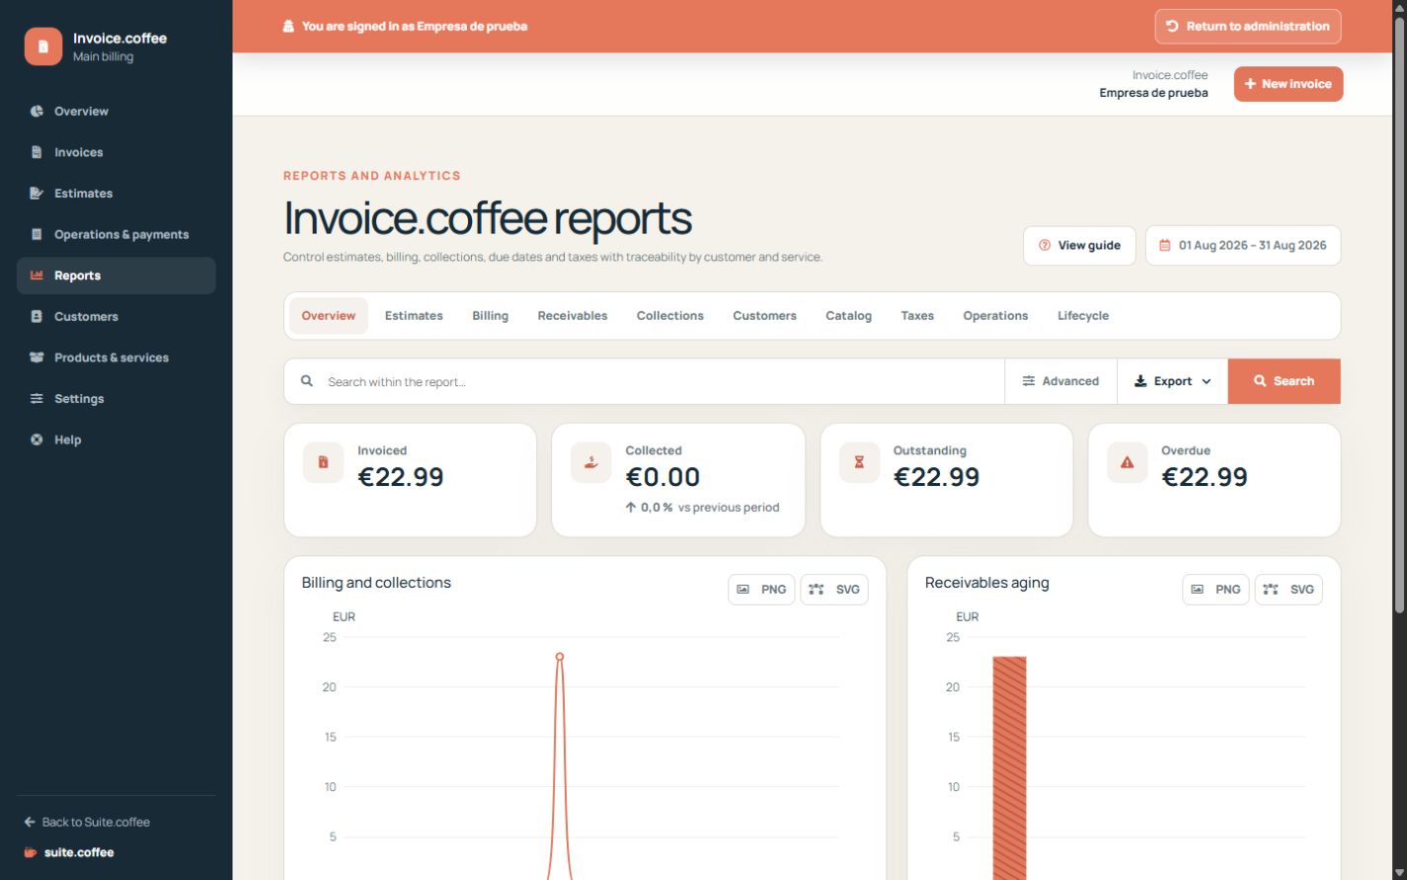Open Customers in the sidebar

(x=117, y=317)
